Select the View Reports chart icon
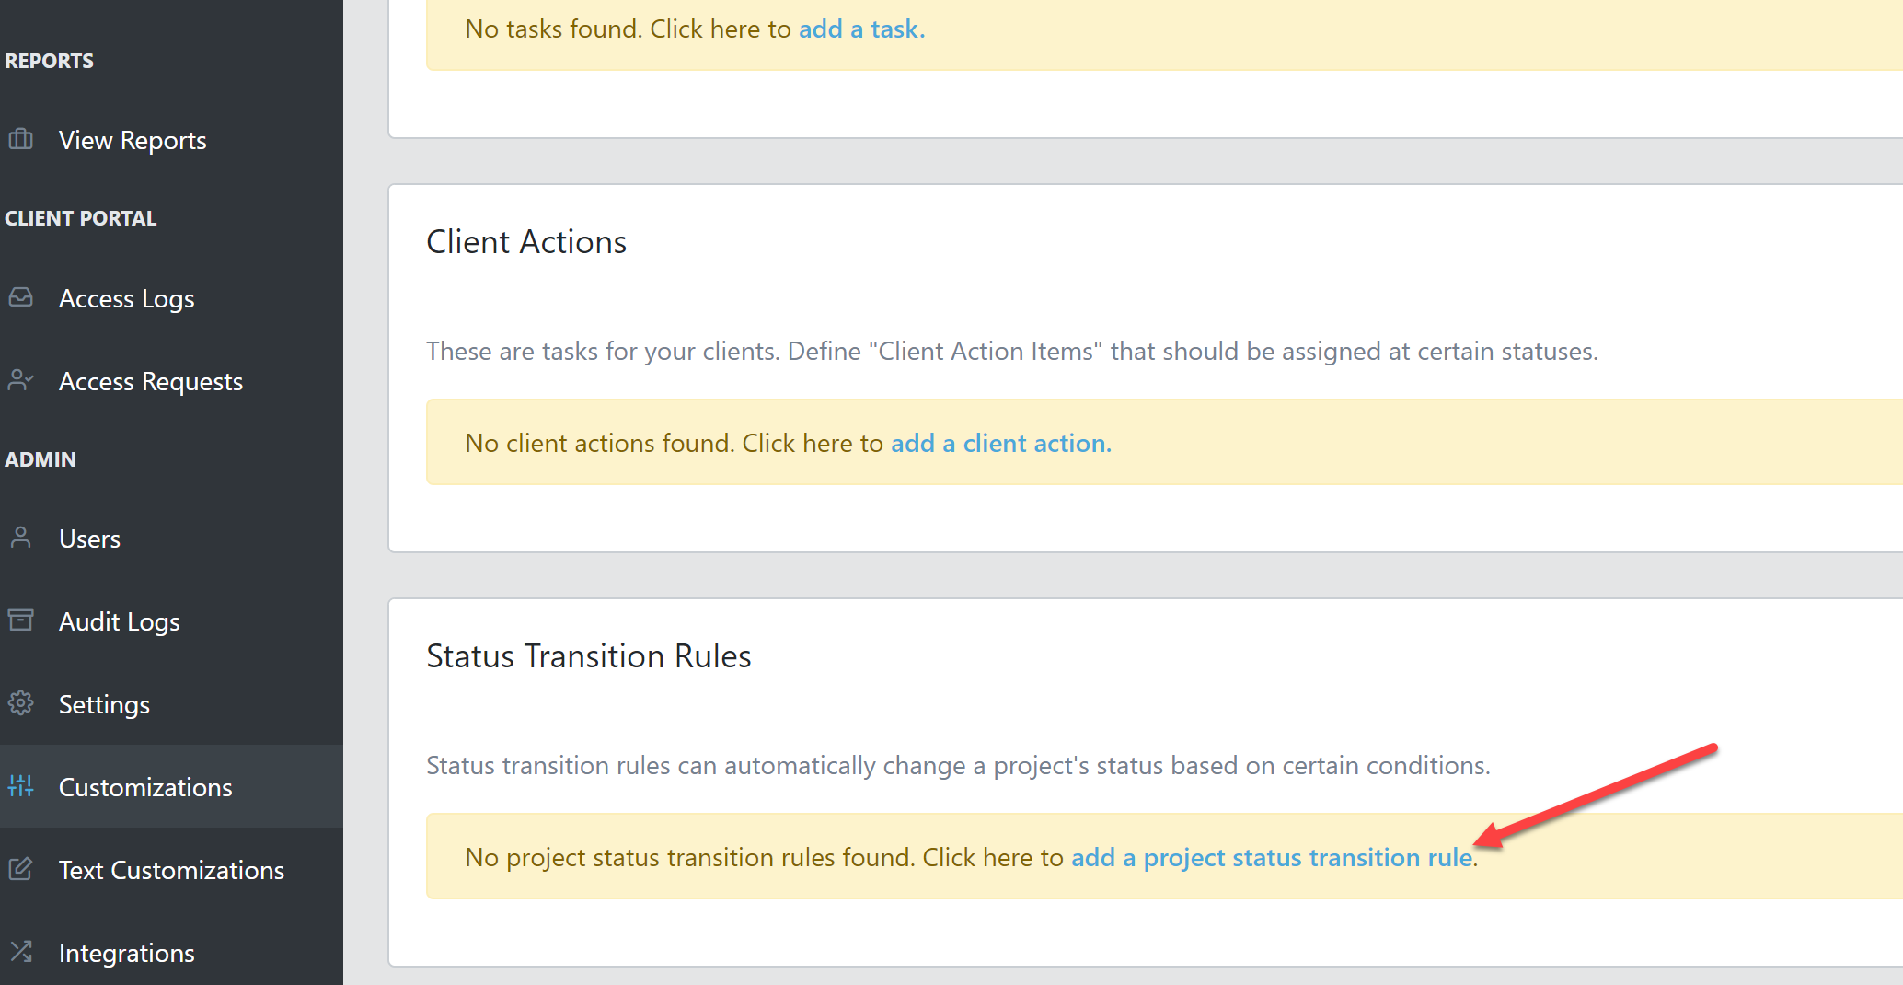Image resolution: width=1903 pixels, height=985 pixels. [20, 139]
